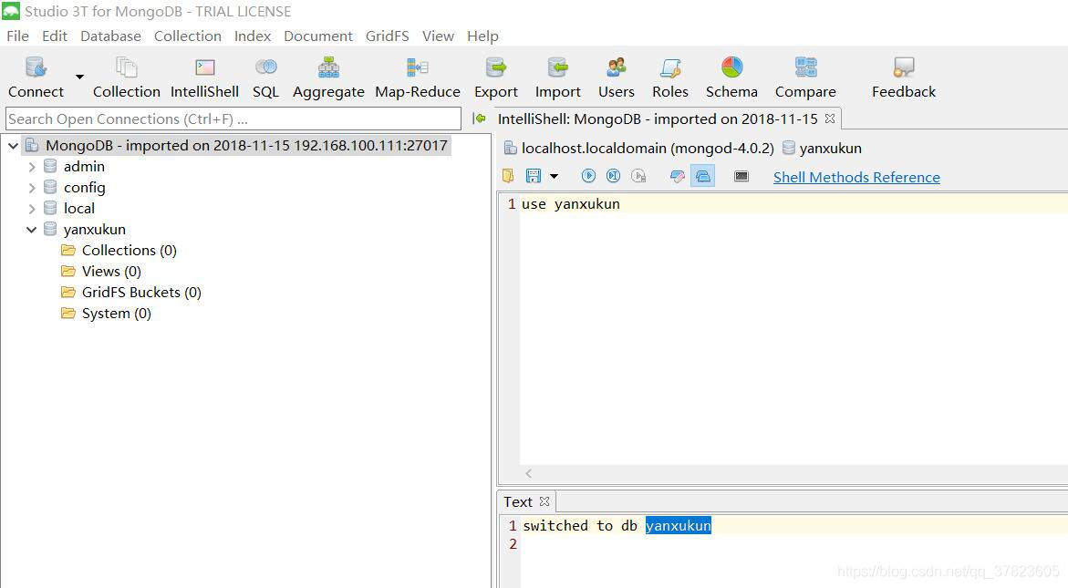
Task: Switch to the IntelliShell MongoDB tab
Action: point(658,119)
